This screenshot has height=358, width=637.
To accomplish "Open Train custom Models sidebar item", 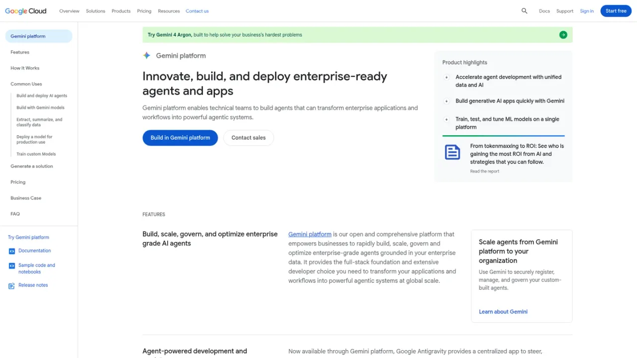I will [36, 154].
